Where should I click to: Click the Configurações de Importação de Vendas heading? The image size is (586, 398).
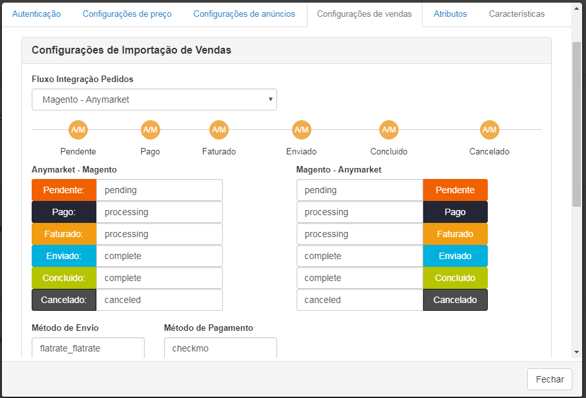point(132,50)
